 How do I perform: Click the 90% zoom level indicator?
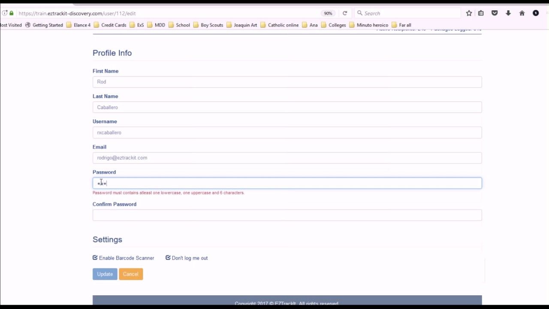point(328,13)
